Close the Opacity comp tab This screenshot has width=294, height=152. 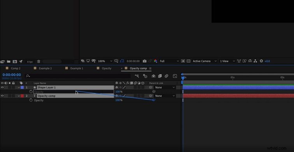[122, 68]
